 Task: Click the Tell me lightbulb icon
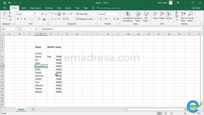pos(93,8)
